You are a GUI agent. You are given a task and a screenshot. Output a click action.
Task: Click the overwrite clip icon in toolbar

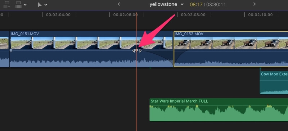pos(19,4)
